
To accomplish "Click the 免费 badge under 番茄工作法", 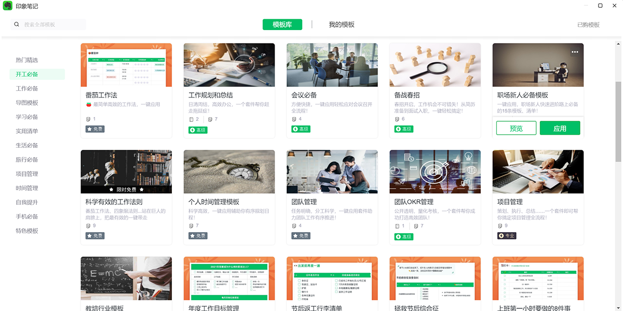I will (x=95, y=129).
